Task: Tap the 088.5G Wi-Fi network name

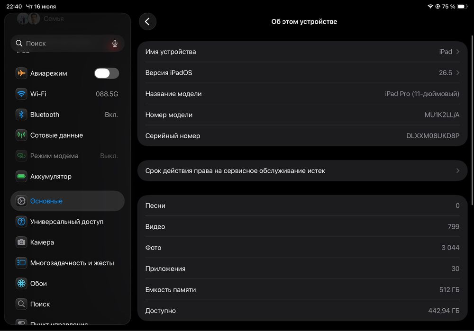Action: coord(107,94)
